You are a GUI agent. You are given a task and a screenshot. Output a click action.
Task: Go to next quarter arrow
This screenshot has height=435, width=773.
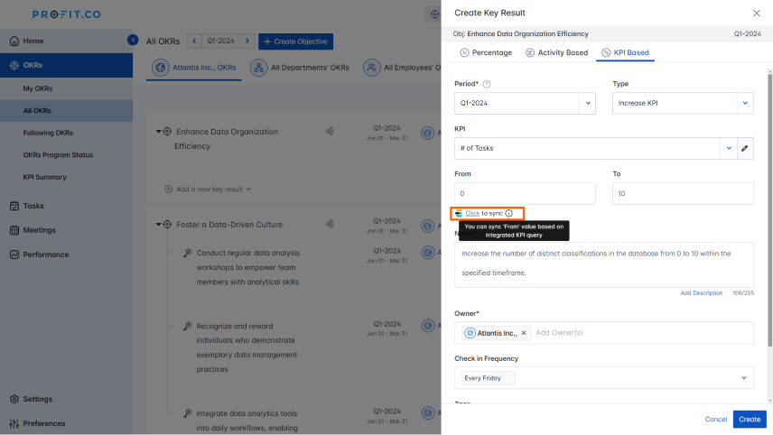point(247,41)
